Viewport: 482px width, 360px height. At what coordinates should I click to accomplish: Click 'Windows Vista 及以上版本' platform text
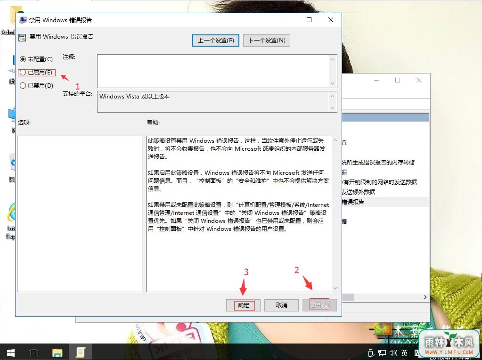coord(134,97)
